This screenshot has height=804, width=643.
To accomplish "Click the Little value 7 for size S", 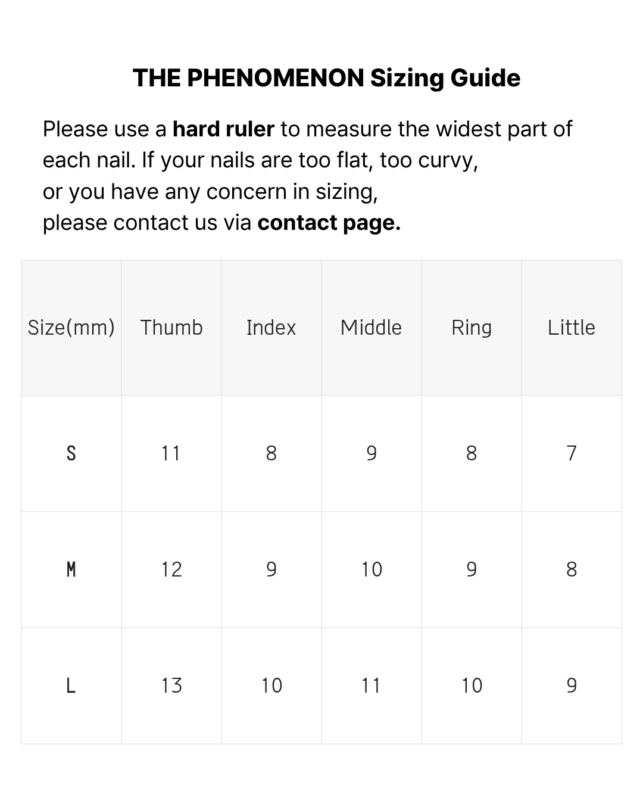I will (572, 453).
